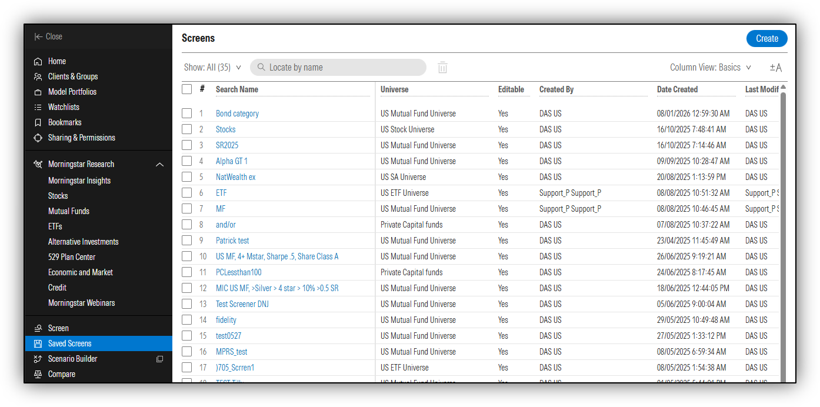Click the Morningstar Research icon
This screenshot has height=407, width=820.
38,164
